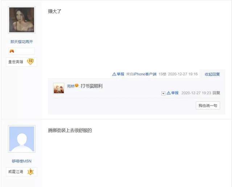This screenshot has height=187, width=232.
Task: Open the small dropdown arrow next to reply 举报
Action: [163, 93]
